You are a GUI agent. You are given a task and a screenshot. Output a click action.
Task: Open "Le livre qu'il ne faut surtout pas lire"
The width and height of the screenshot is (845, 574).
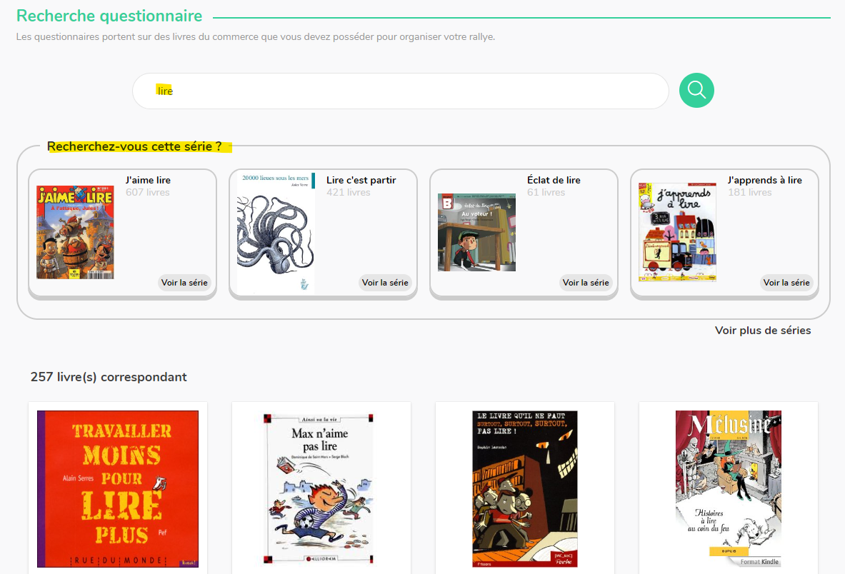524,488
